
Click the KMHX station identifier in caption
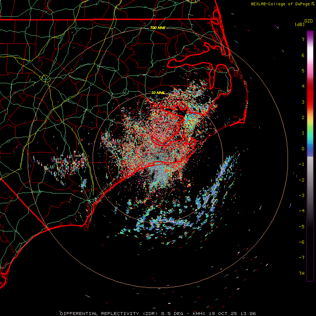coord(199,314)
